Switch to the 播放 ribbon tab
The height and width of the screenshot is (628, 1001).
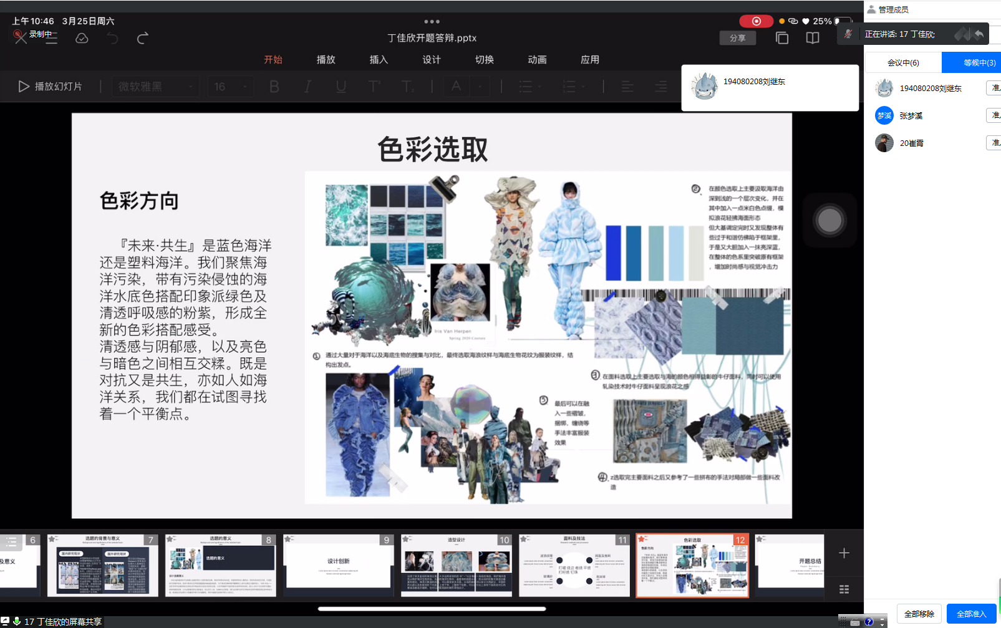(x=326, y=60)
